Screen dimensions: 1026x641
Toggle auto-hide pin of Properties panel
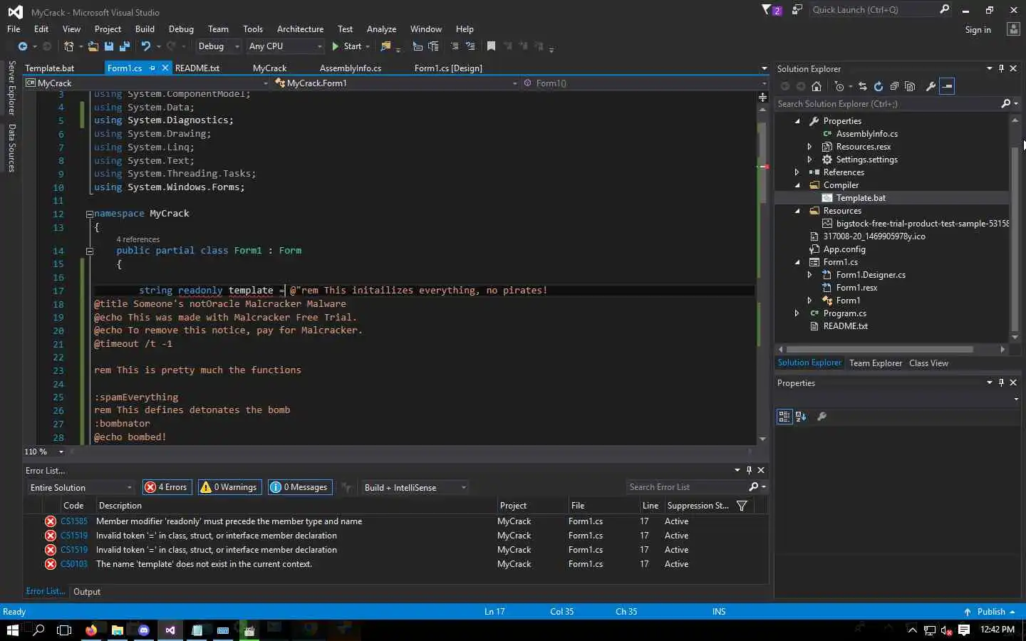tap(1001, 382)
